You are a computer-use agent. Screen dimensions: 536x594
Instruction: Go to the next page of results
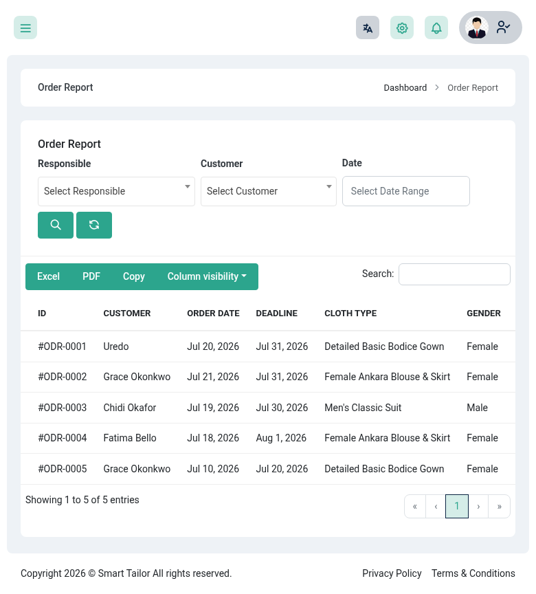(x=478, y=507)
